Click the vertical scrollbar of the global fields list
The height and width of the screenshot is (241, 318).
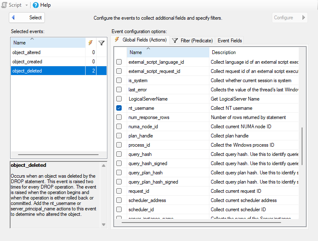302,146
